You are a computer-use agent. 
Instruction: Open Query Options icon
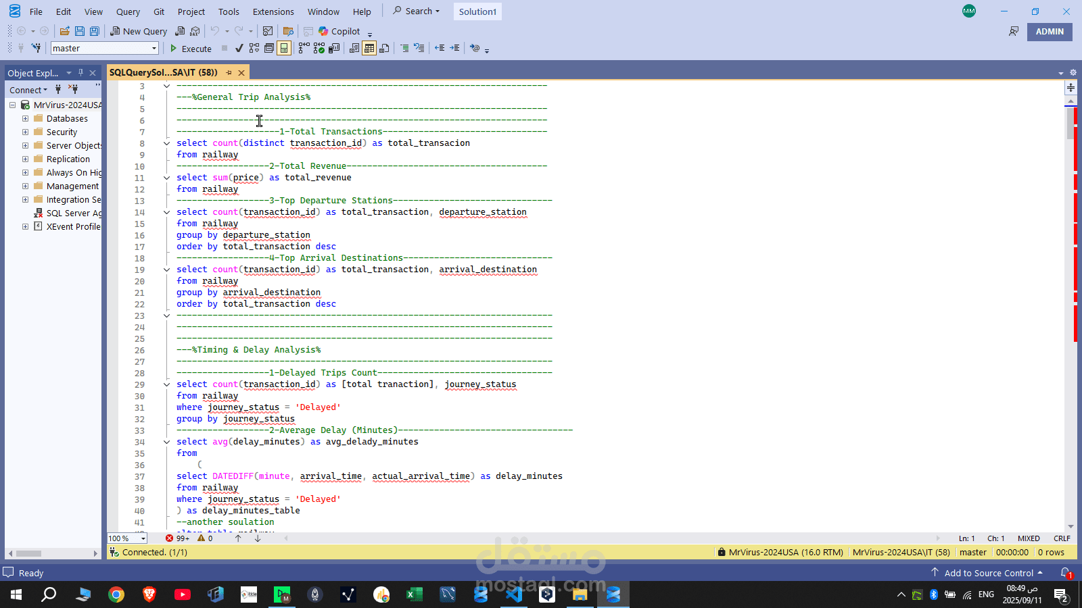coord(269,48)
